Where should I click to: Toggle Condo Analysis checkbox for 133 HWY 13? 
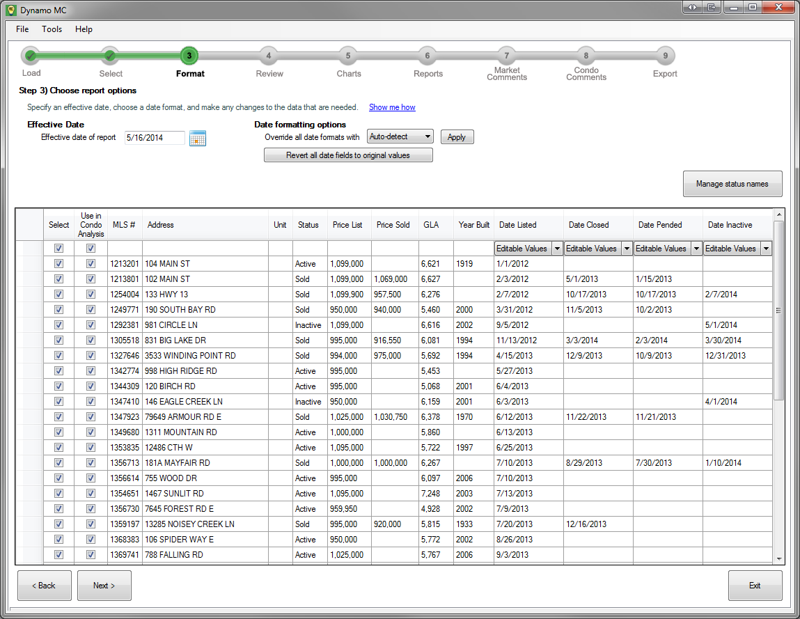[x=91, y=295]
